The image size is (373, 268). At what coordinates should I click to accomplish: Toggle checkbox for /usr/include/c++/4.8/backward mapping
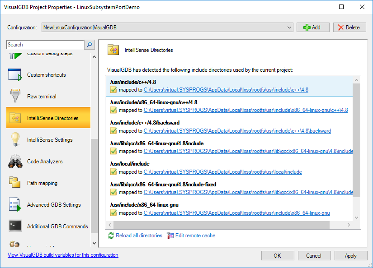pos(113,131)
